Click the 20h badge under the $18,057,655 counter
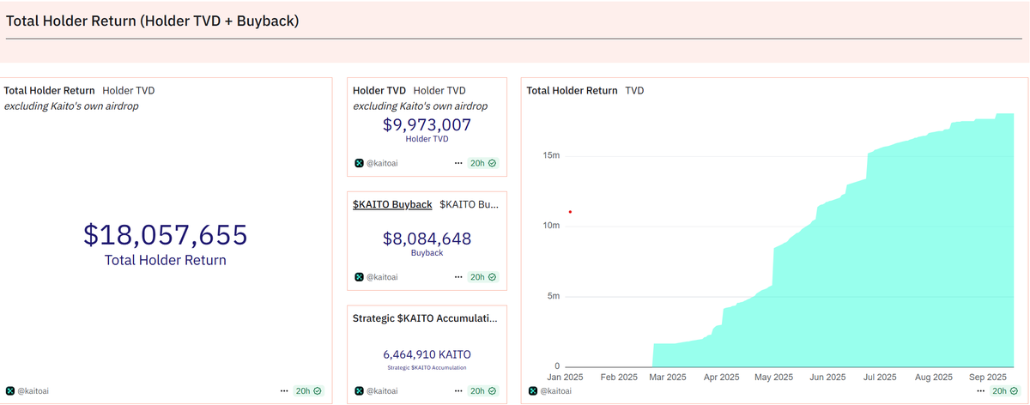The image size is (1030, 405). click(x=308, y=390)
